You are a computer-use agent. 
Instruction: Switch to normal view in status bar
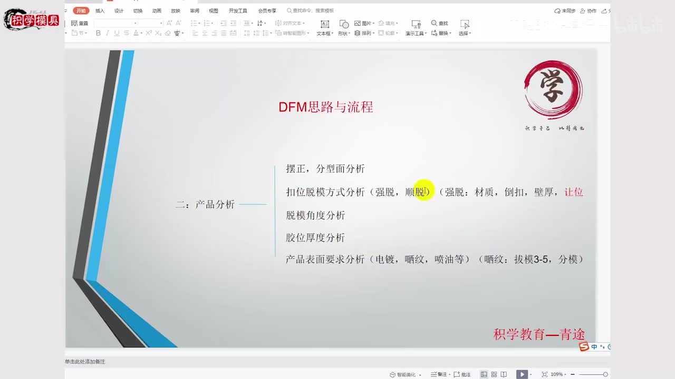tap(484, 374)
